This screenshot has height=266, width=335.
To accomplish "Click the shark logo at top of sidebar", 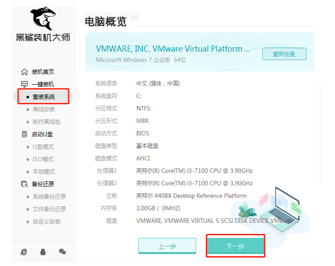I will [x=43, y=18].
